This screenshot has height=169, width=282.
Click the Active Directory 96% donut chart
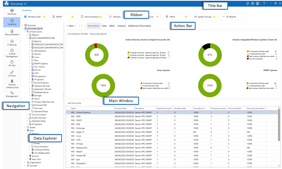pyautogui.click(x=97, y=55)
